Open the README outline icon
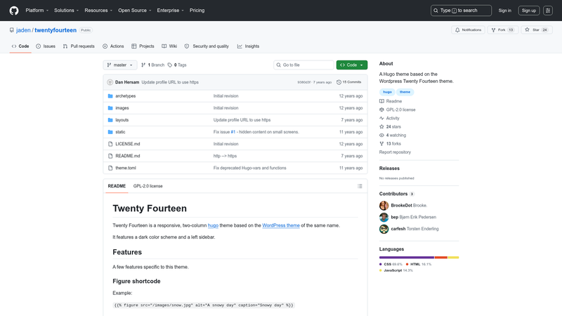Viewport: 562px width, 316px height. (x=360, y=186)
